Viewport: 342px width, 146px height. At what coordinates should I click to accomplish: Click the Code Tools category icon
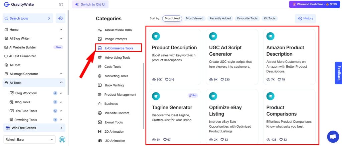(x=100, y=67)
